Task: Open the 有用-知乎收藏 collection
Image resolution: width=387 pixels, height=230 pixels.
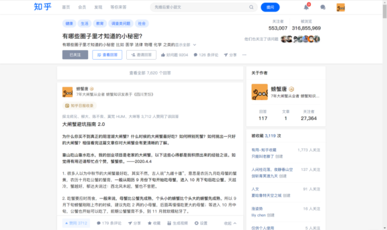Action: point(264,150)
